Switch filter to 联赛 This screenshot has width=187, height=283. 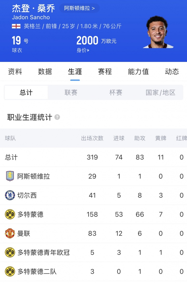(x=71, y=93)
